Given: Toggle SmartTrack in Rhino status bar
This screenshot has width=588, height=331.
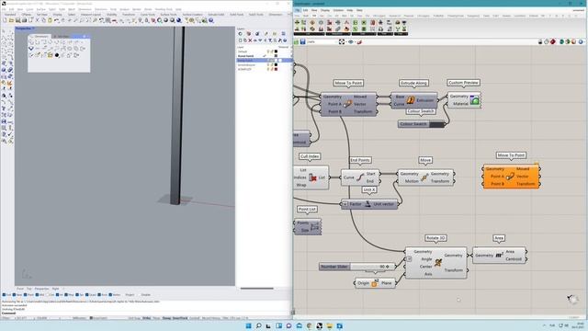Looking at the screenshot, I should pos(180,318).
